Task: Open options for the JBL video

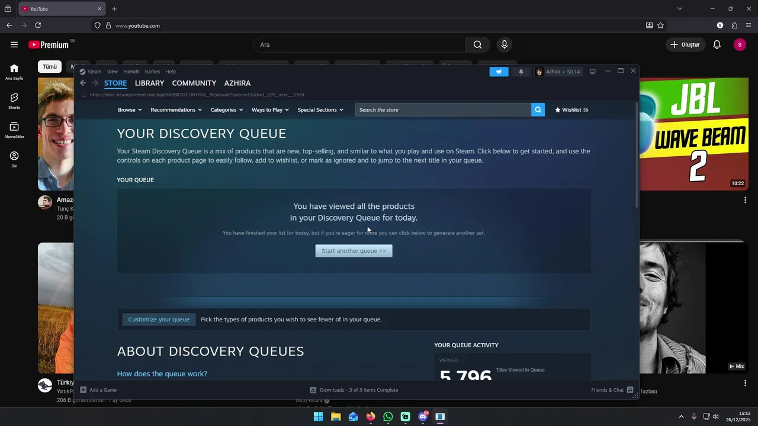Action: click(745, 200)
